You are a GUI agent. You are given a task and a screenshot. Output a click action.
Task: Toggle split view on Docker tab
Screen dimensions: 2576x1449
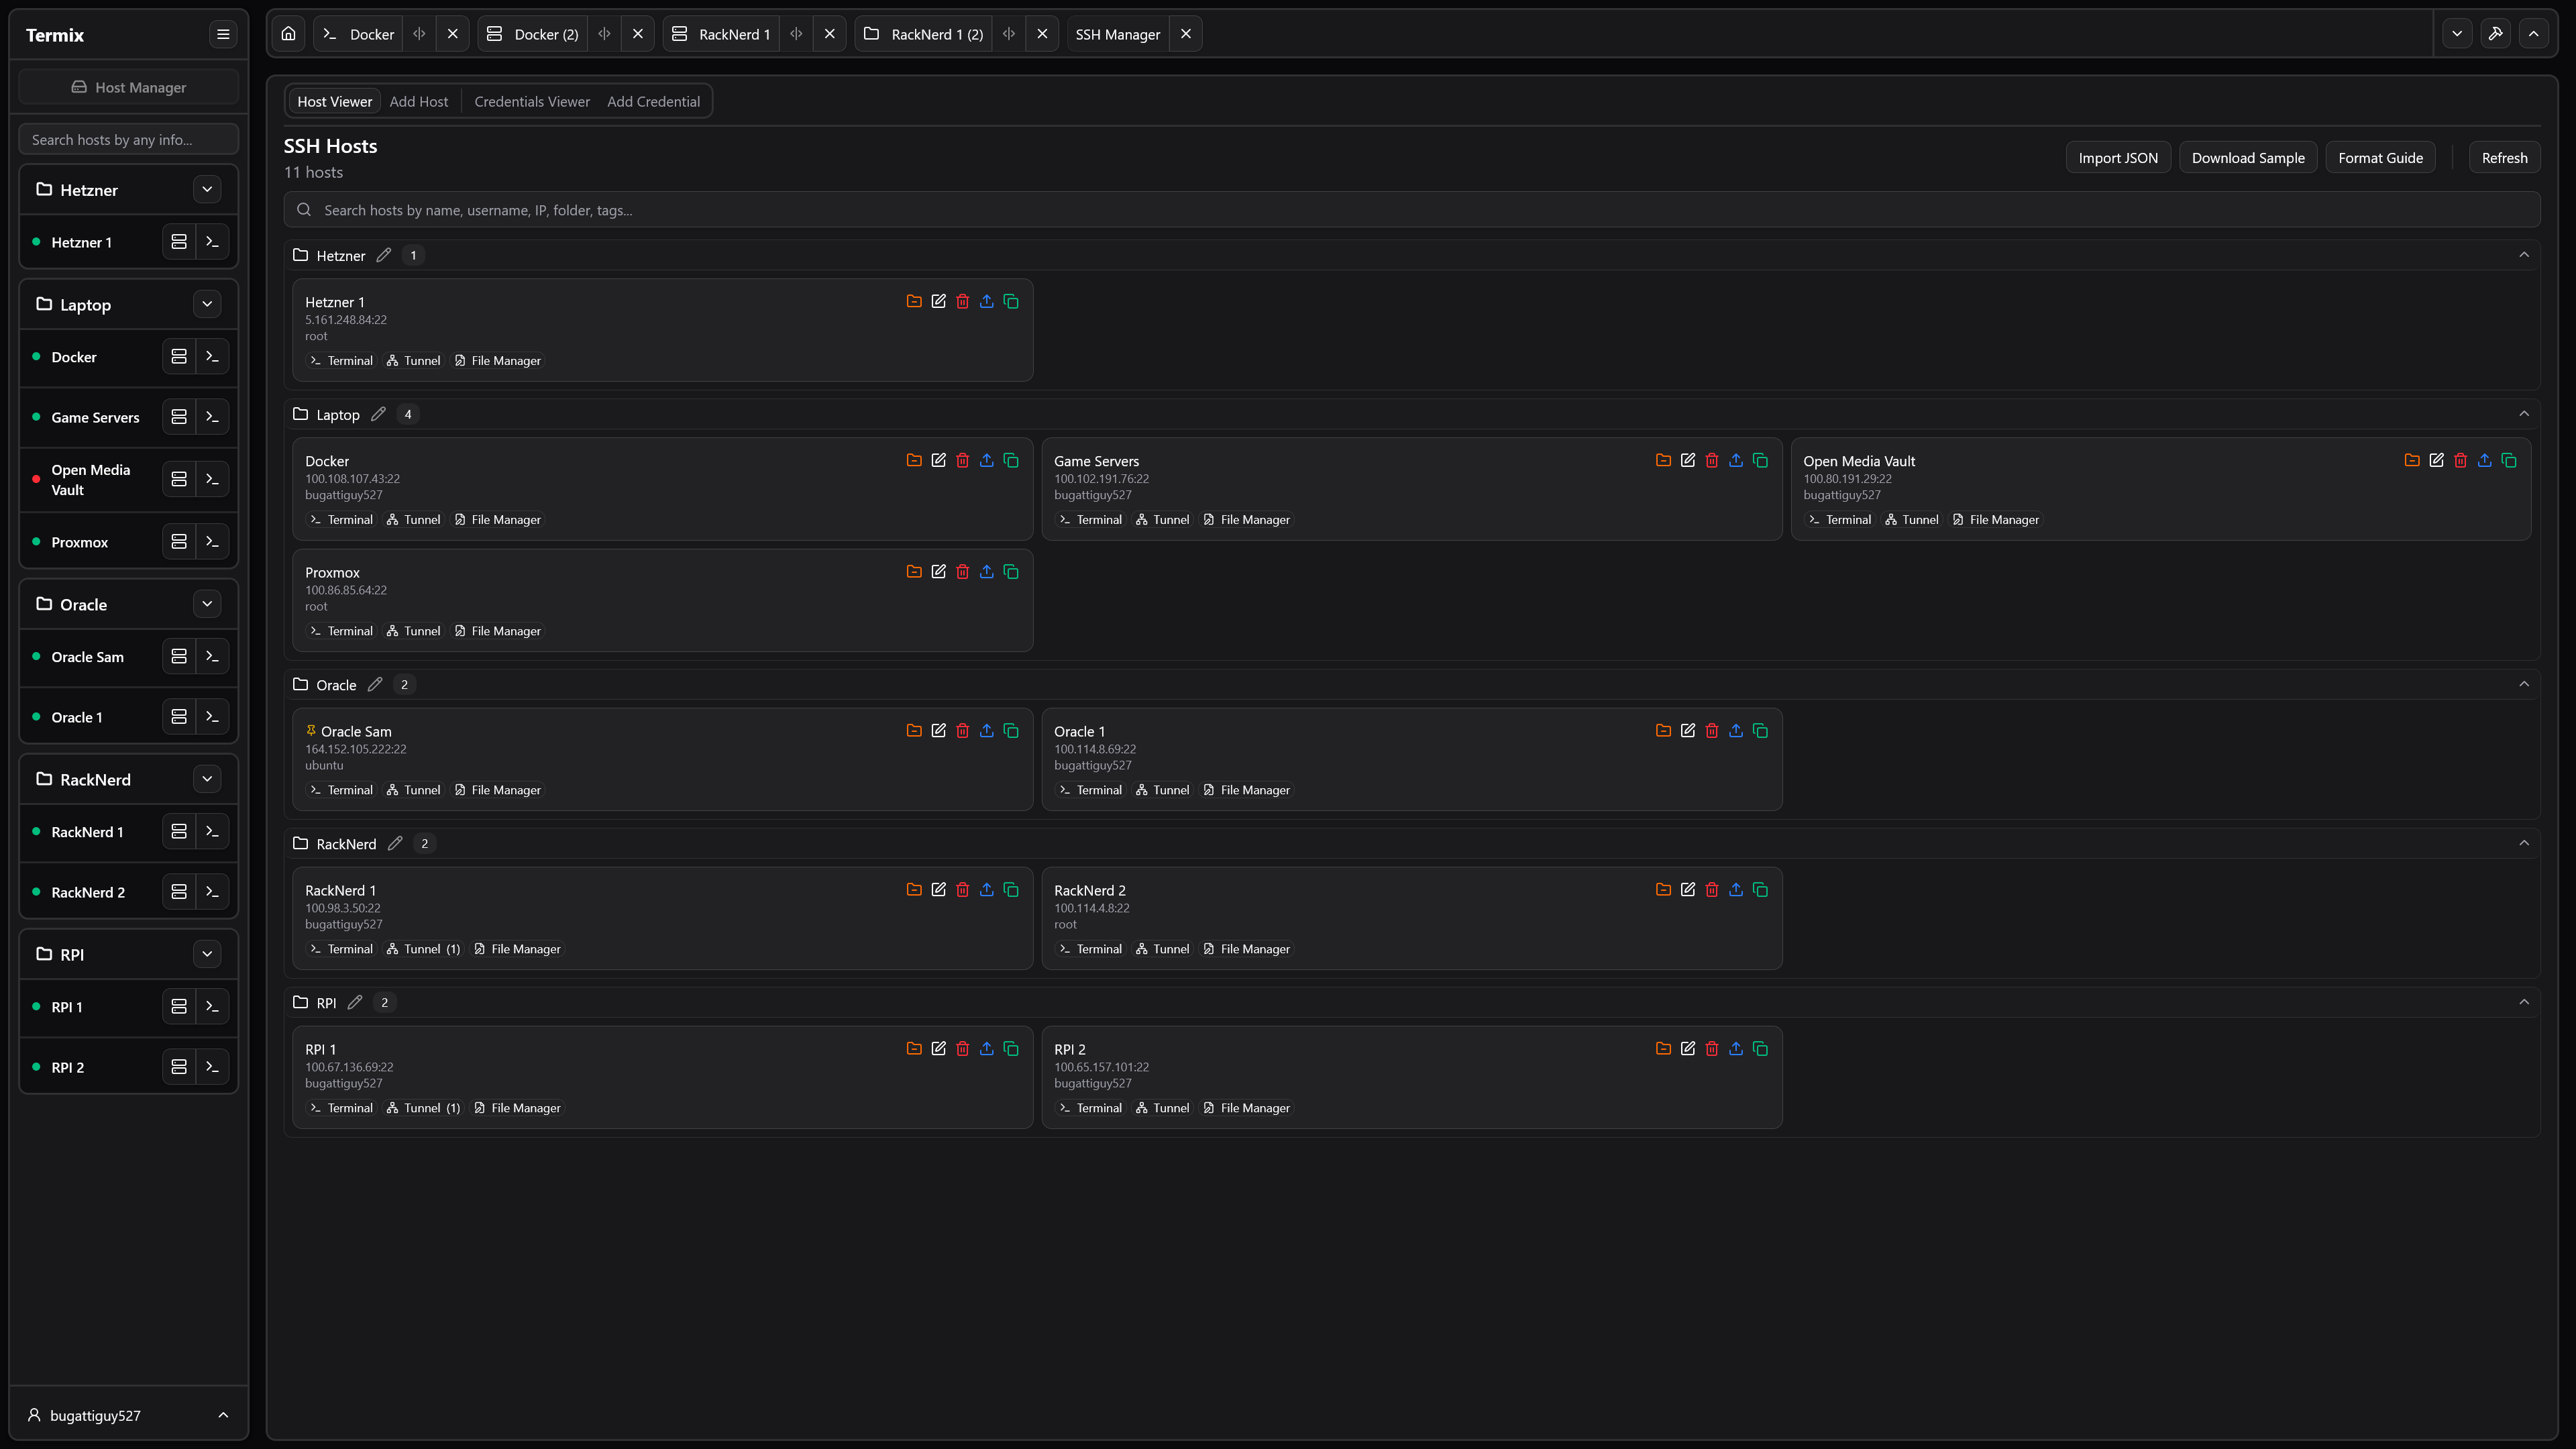click(x=419, y=34)
